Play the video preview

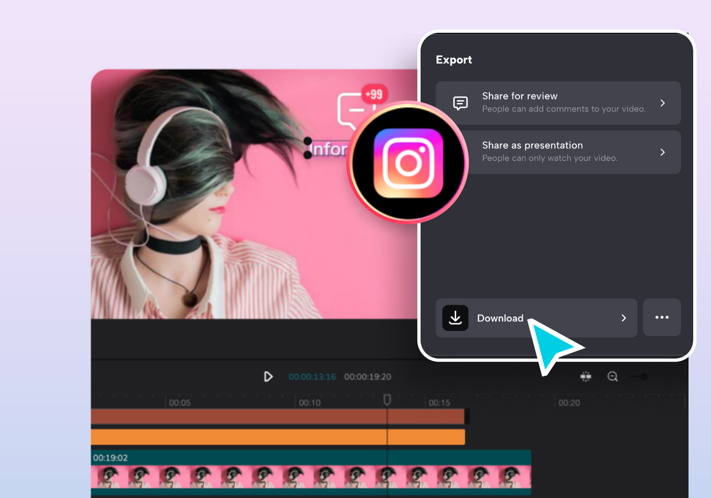(268, 376)
